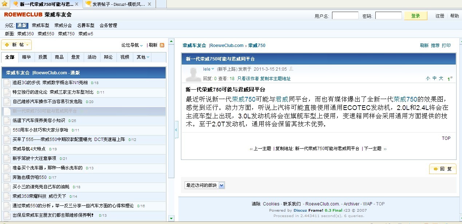Go to 上一主题 previous topic
462x224 pixels.
[262, 149]
